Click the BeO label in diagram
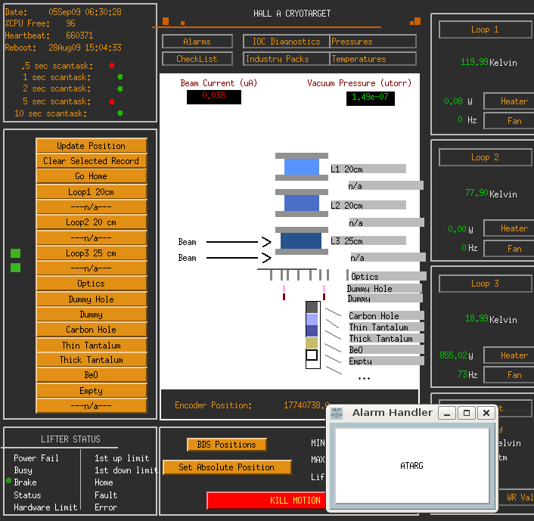The height and width of the screenshot is (521, 534). click(387, 349)
